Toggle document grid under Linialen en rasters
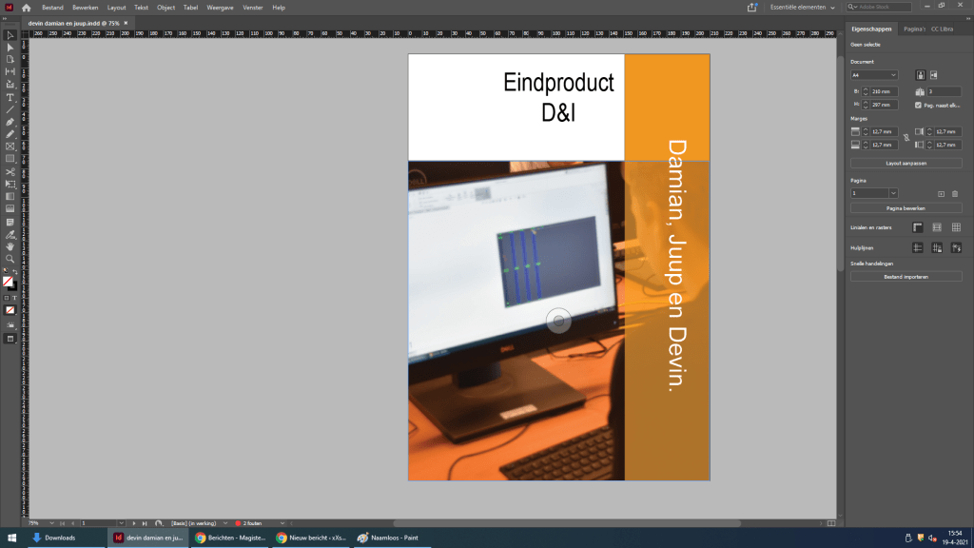The image size is (974, 548). [x=956, y=227]
